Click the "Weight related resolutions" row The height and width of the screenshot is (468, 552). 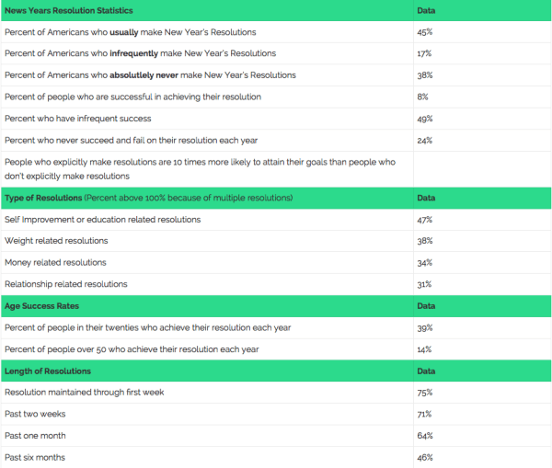pyautogui.click(x=56, y=241)
